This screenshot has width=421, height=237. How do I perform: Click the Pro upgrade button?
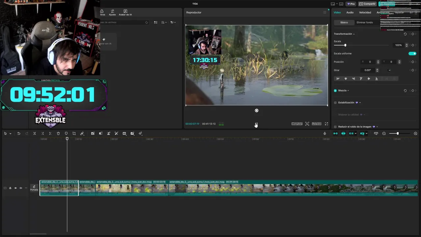tap(351, 4)
